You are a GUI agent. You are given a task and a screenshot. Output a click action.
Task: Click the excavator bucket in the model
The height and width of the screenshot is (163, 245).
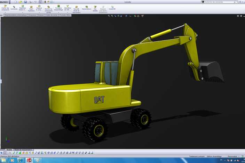211,72
